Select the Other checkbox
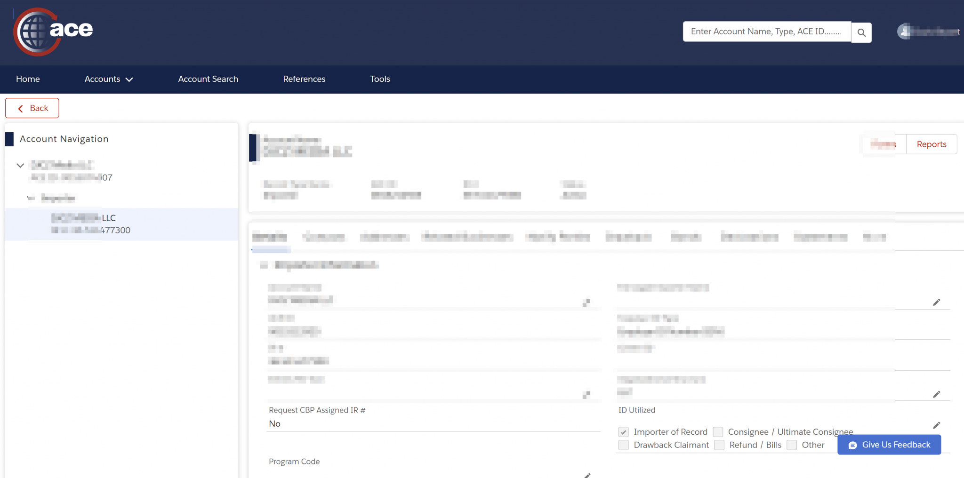The image size is (964, 478). click(792, 445)
